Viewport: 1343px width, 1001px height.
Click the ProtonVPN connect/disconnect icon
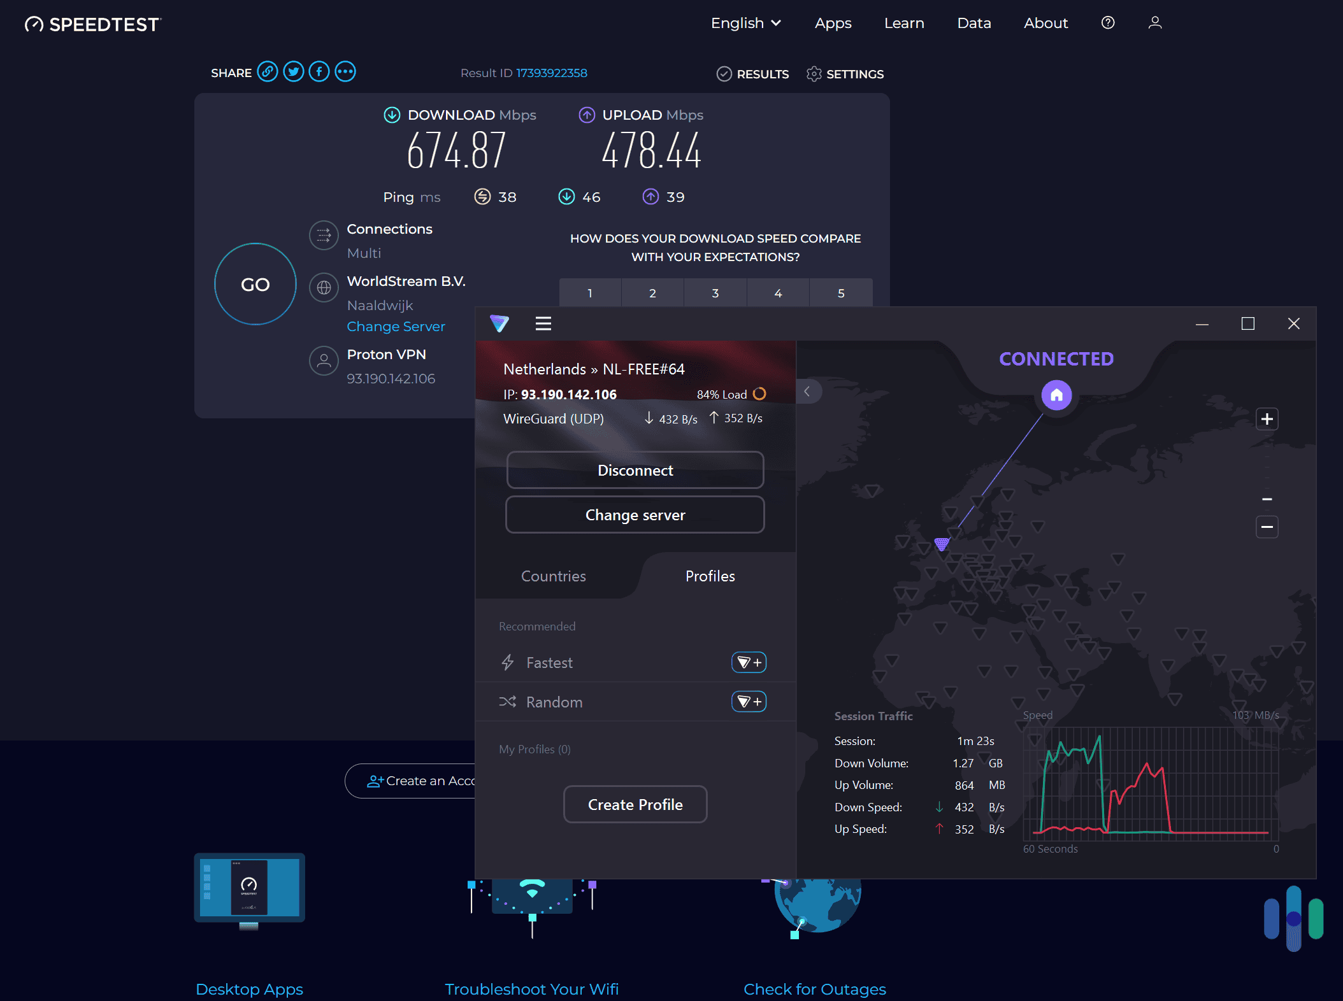pos(635,470)
